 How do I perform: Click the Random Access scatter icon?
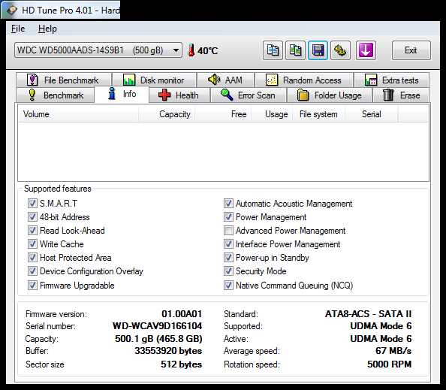(272, 80)
